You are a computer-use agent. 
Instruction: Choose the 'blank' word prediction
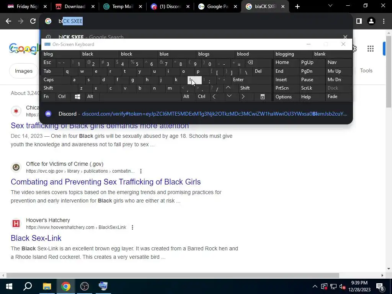click(332, 54)
